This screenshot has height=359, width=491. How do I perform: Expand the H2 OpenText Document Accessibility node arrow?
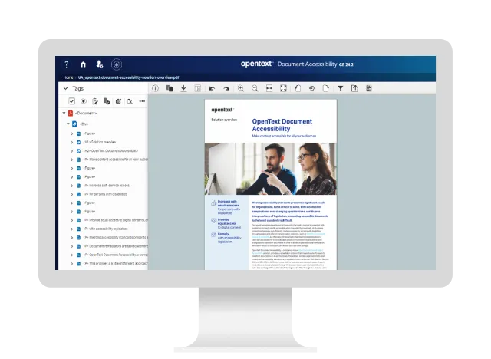click(x=71, y=151)
